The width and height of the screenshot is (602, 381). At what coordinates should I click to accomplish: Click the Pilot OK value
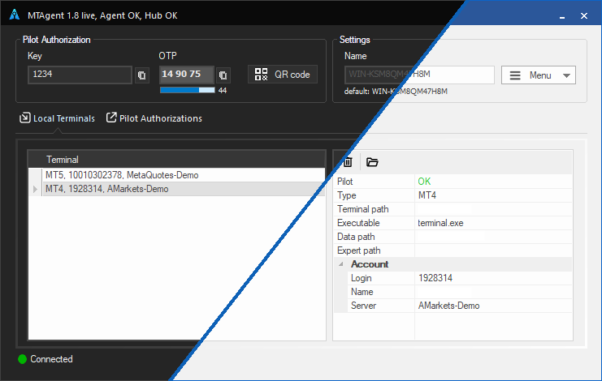[424, 182]
